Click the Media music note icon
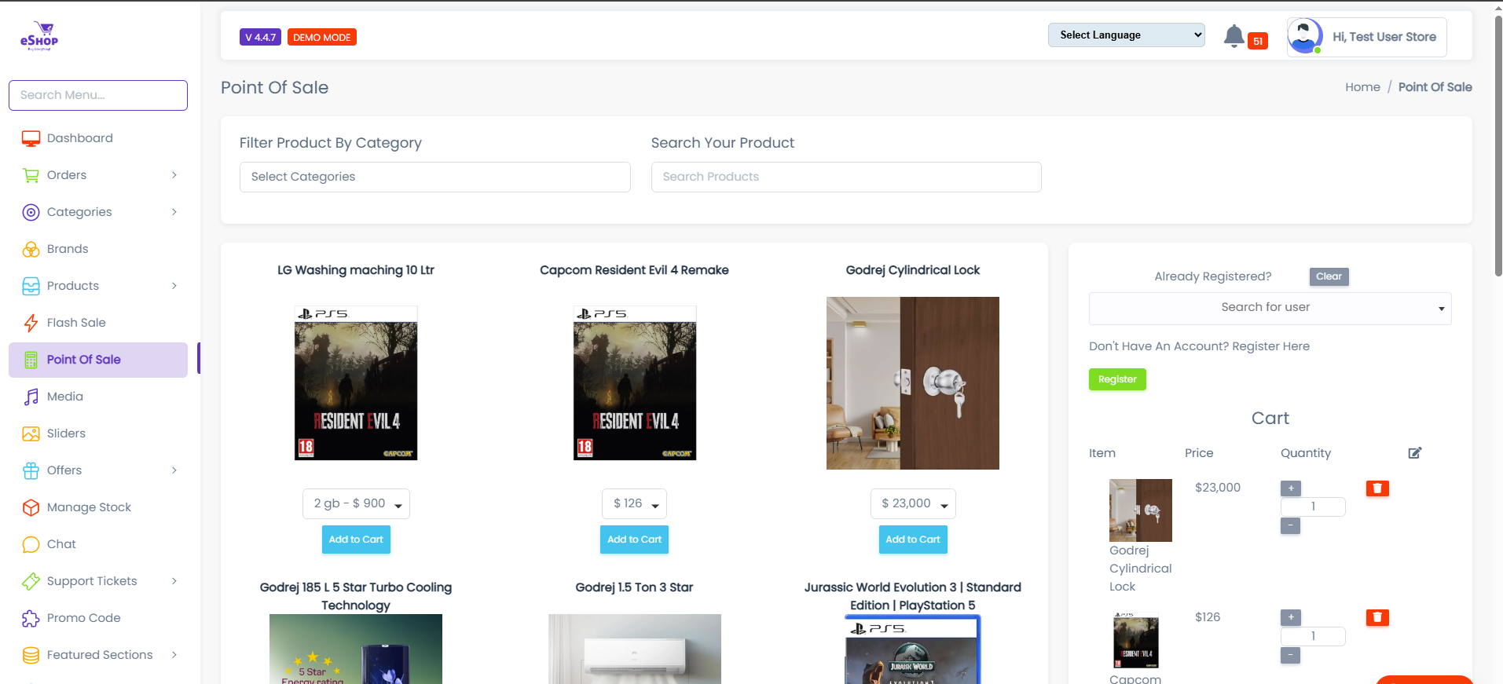This screenshot has width=1503, height=684. point(31,397)
